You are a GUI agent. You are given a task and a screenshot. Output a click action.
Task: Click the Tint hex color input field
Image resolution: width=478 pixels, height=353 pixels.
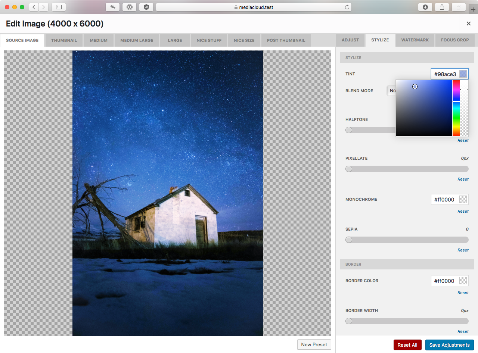click(444, 74)
